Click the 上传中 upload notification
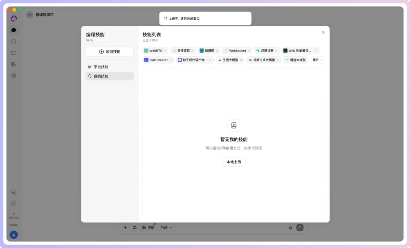Screen dimensions: 410x248 [x=205, y=19]
